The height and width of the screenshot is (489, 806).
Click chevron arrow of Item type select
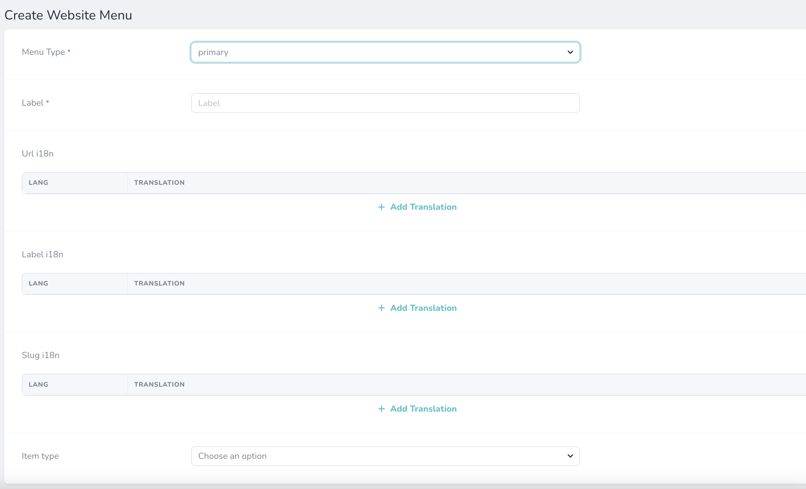tap(570, 456)
